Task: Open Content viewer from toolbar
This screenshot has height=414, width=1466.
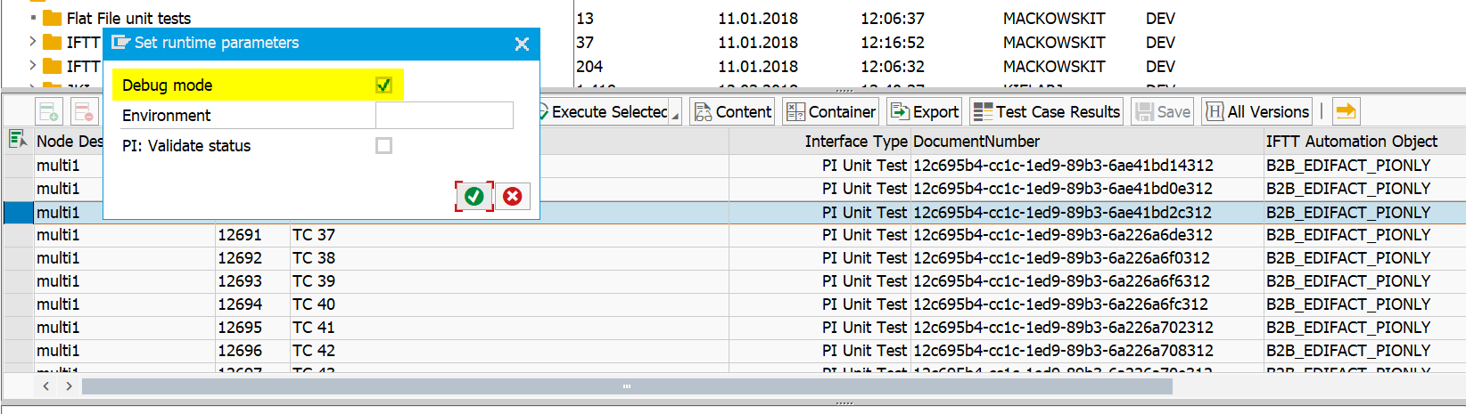Action: tap(732, 111)
